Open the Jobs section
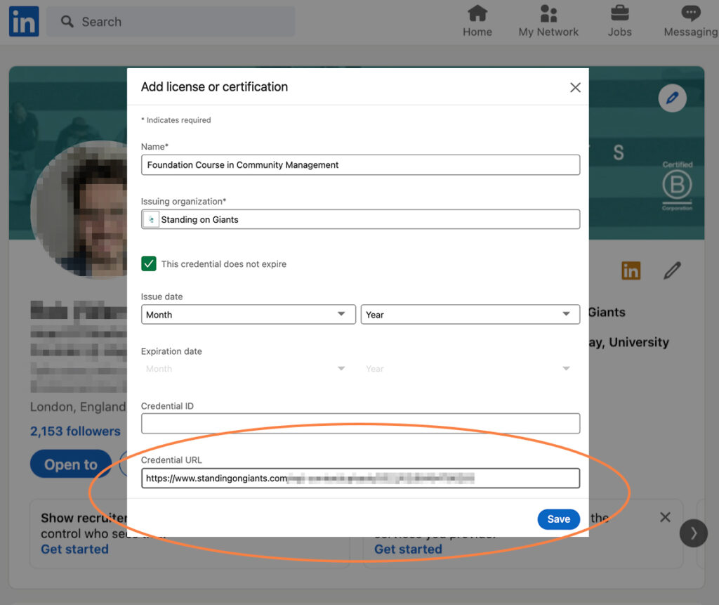Image resolution: width=719 pixels, height=605 pixels. click(619, 21)
